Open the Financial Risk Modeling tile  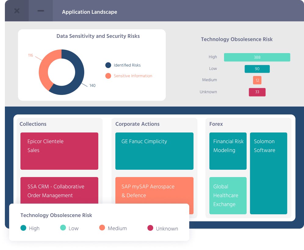pos(228,151)
